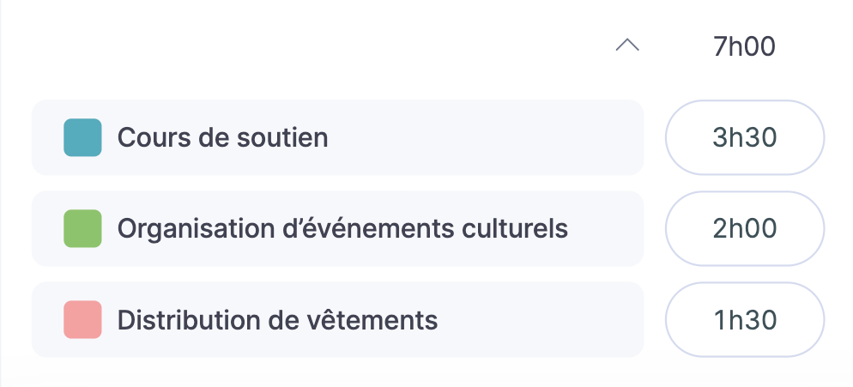Focus the 2h00 duration field
853x387 pixels.
745,228
